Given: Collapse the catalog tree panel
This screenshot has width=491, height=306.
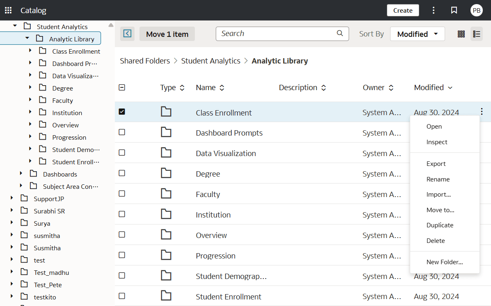Looking at the screenshot, I should 127,34.
